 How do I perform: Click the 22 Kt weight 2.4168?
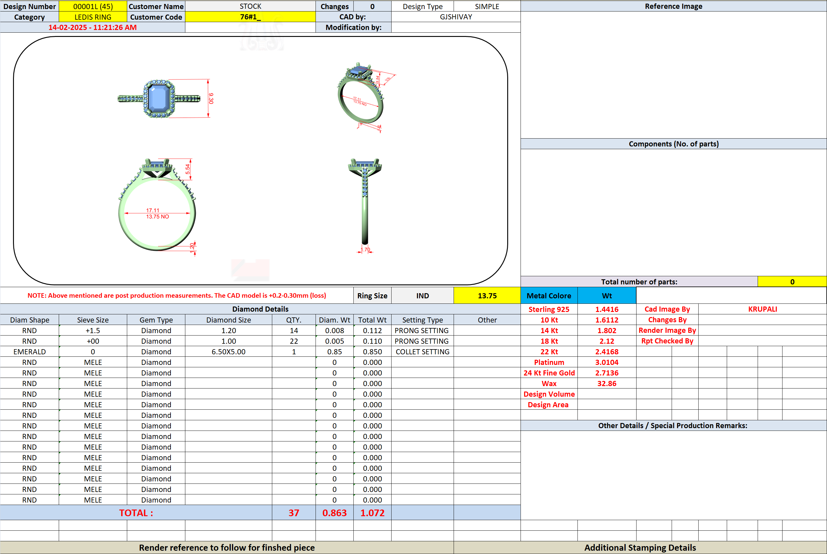(x=607, y=352)
